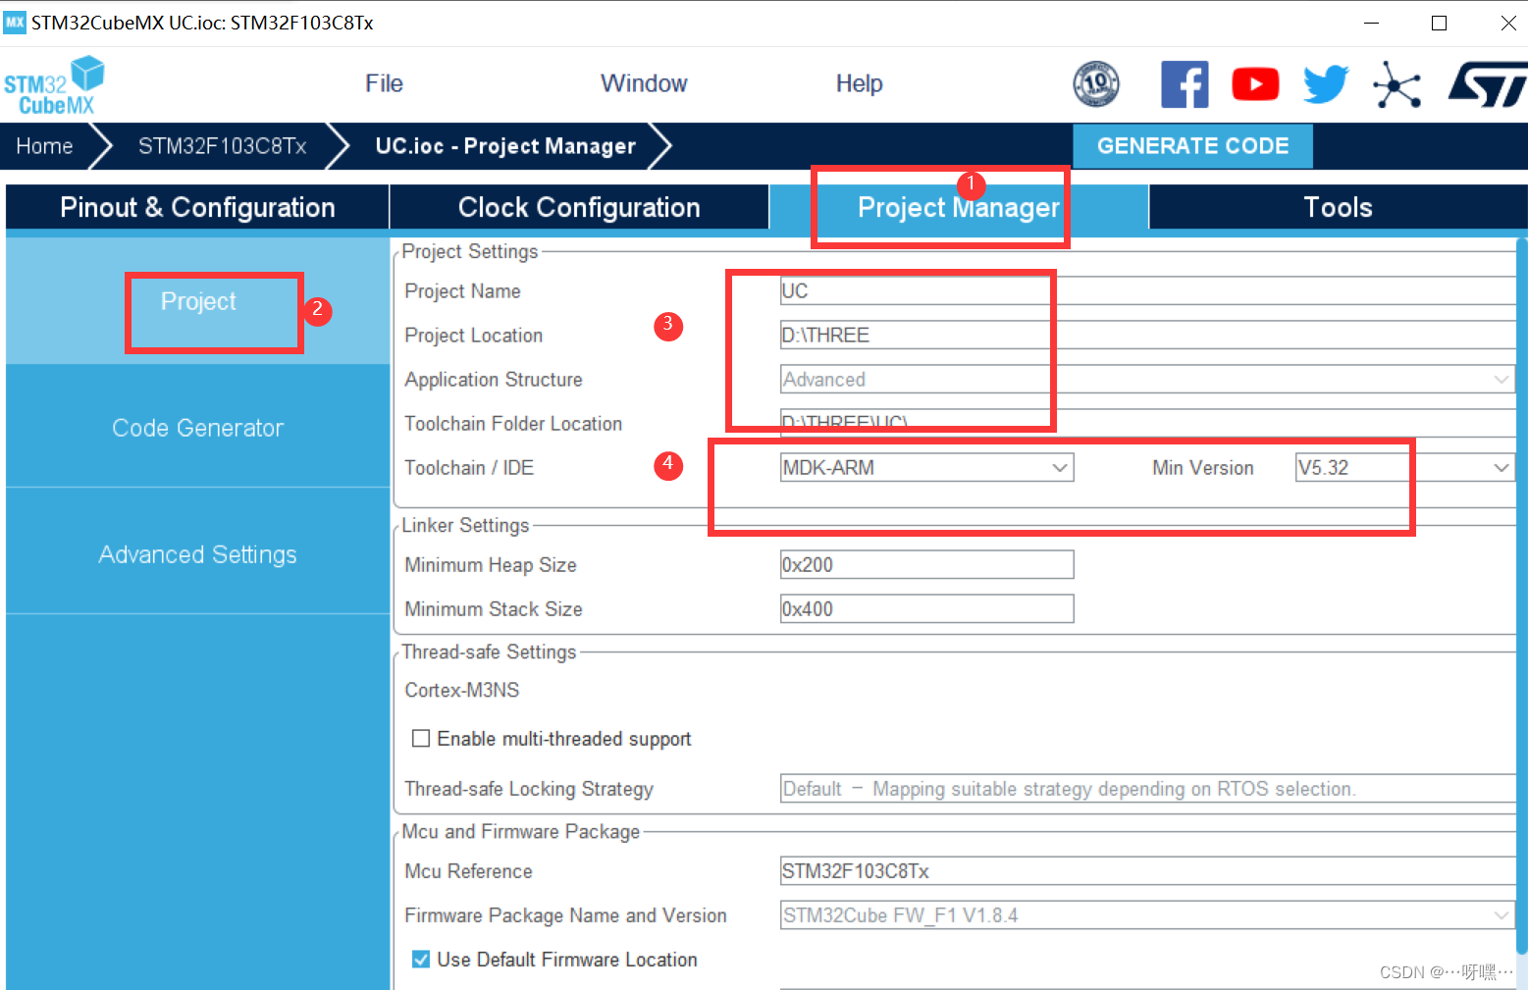The height and width of the screenshot is (990, 1528).
Task: Click the Minimum Heap Size field 0x200
Action: tap(926, 564)
